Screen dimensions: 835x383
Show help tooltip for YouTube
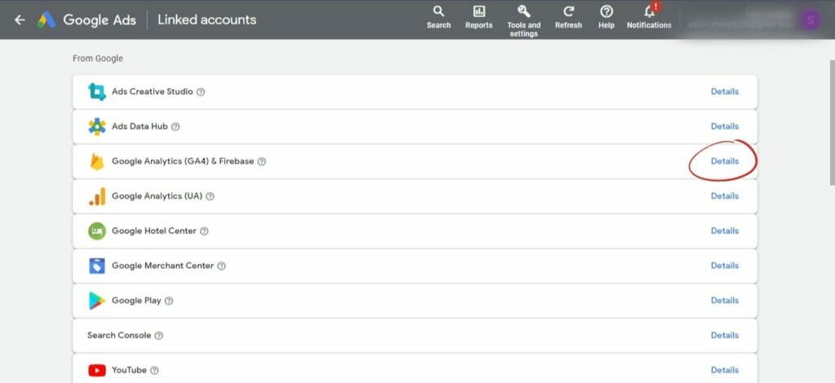154,370
